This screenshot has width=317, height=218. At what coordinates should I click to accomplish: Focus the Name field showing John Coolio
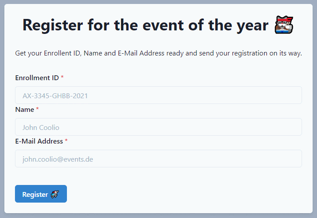click(x=158, y=127)
